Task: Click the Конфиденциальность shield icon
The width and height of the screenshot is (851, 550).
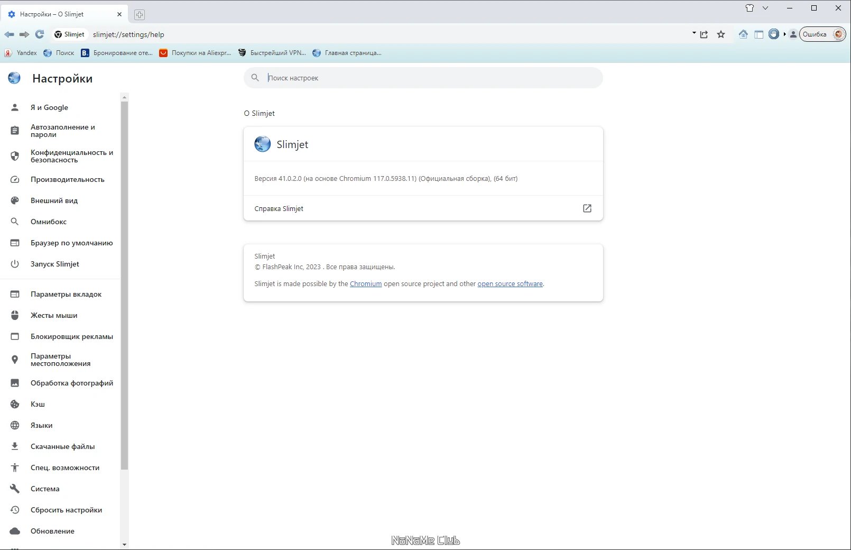Action: (x=15, y=156)
